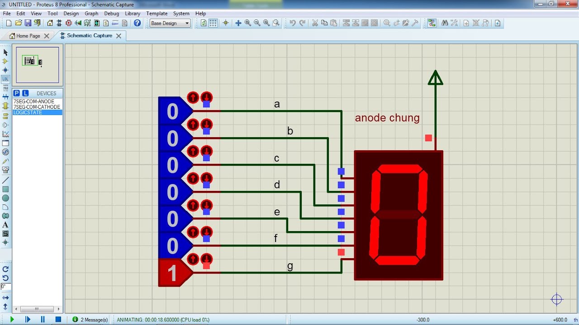This screenshot has height=325, width=579.
Task: Choose the 2D graphics text tool
Action: 5,225
